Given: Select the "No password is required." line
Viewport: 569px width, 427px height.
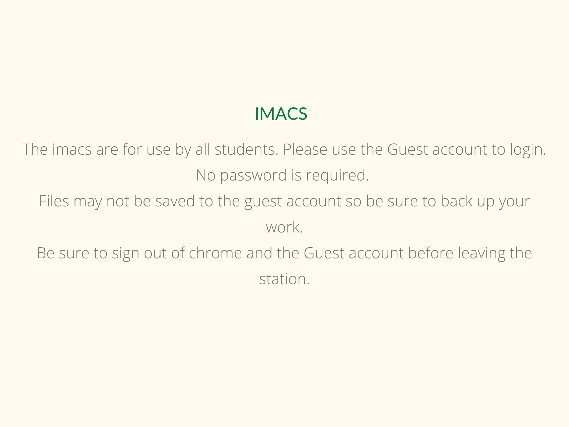Looking at the screenshot, I should point(282,175).
